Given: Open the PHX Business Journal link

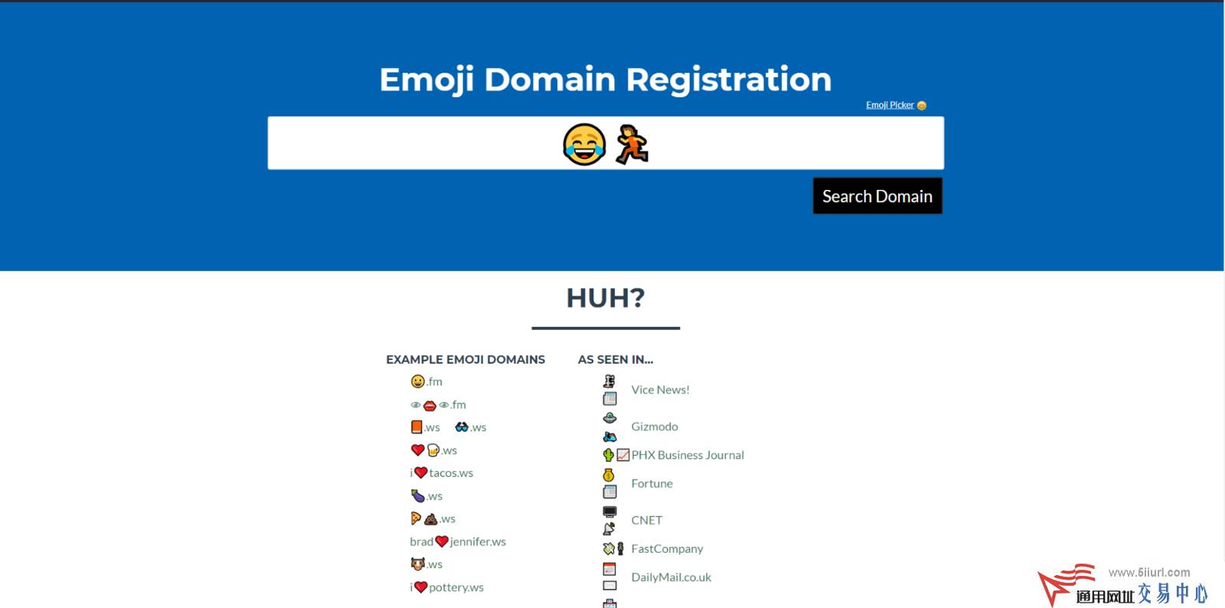Looking at the screenshot, I should [x=687, y=455].
